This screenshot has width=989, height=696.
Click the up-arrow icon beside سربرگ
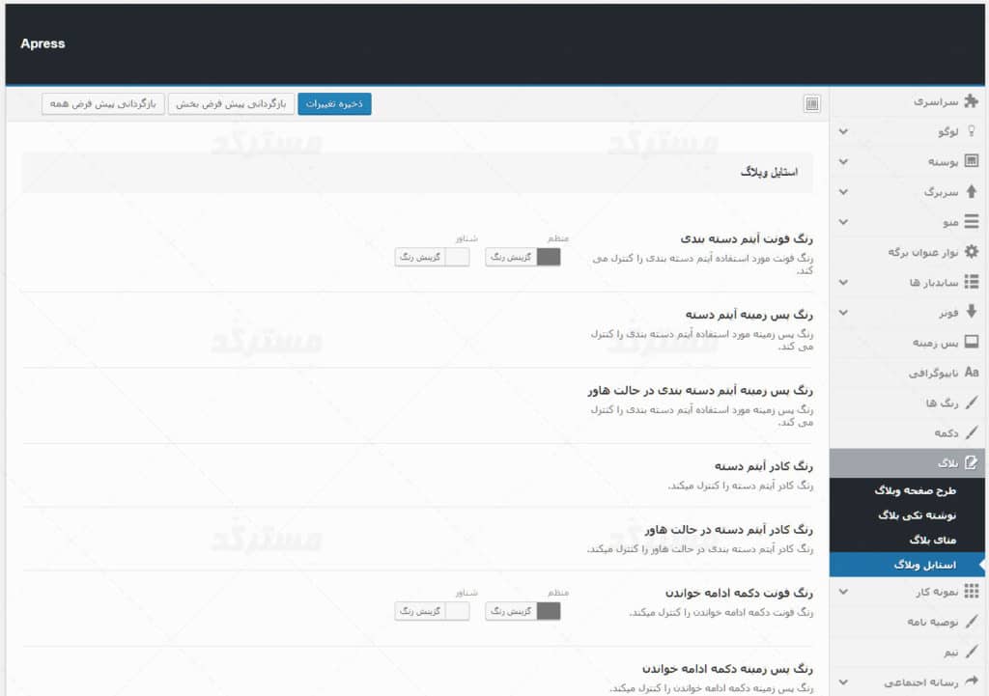point(972,191)
